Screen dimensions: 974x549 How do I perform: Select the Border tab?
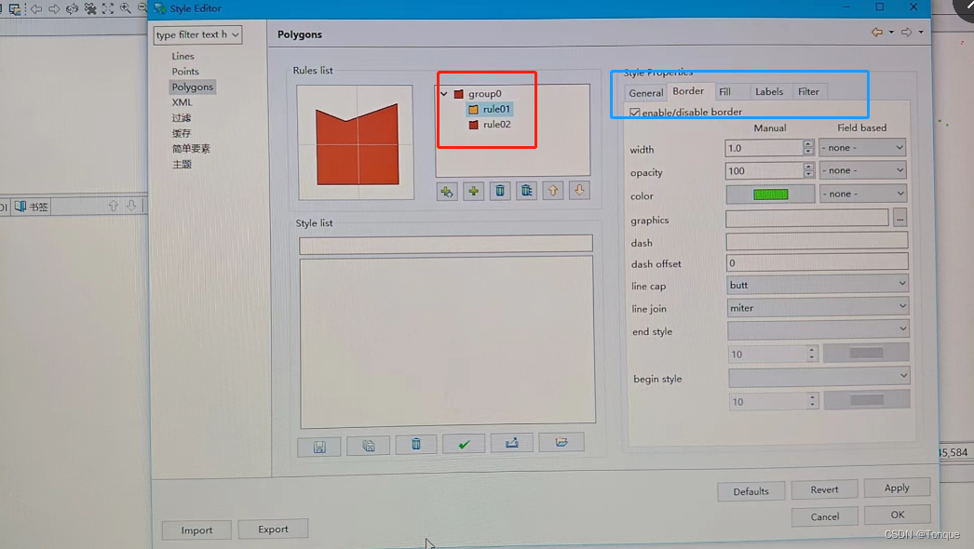(688, 90)
